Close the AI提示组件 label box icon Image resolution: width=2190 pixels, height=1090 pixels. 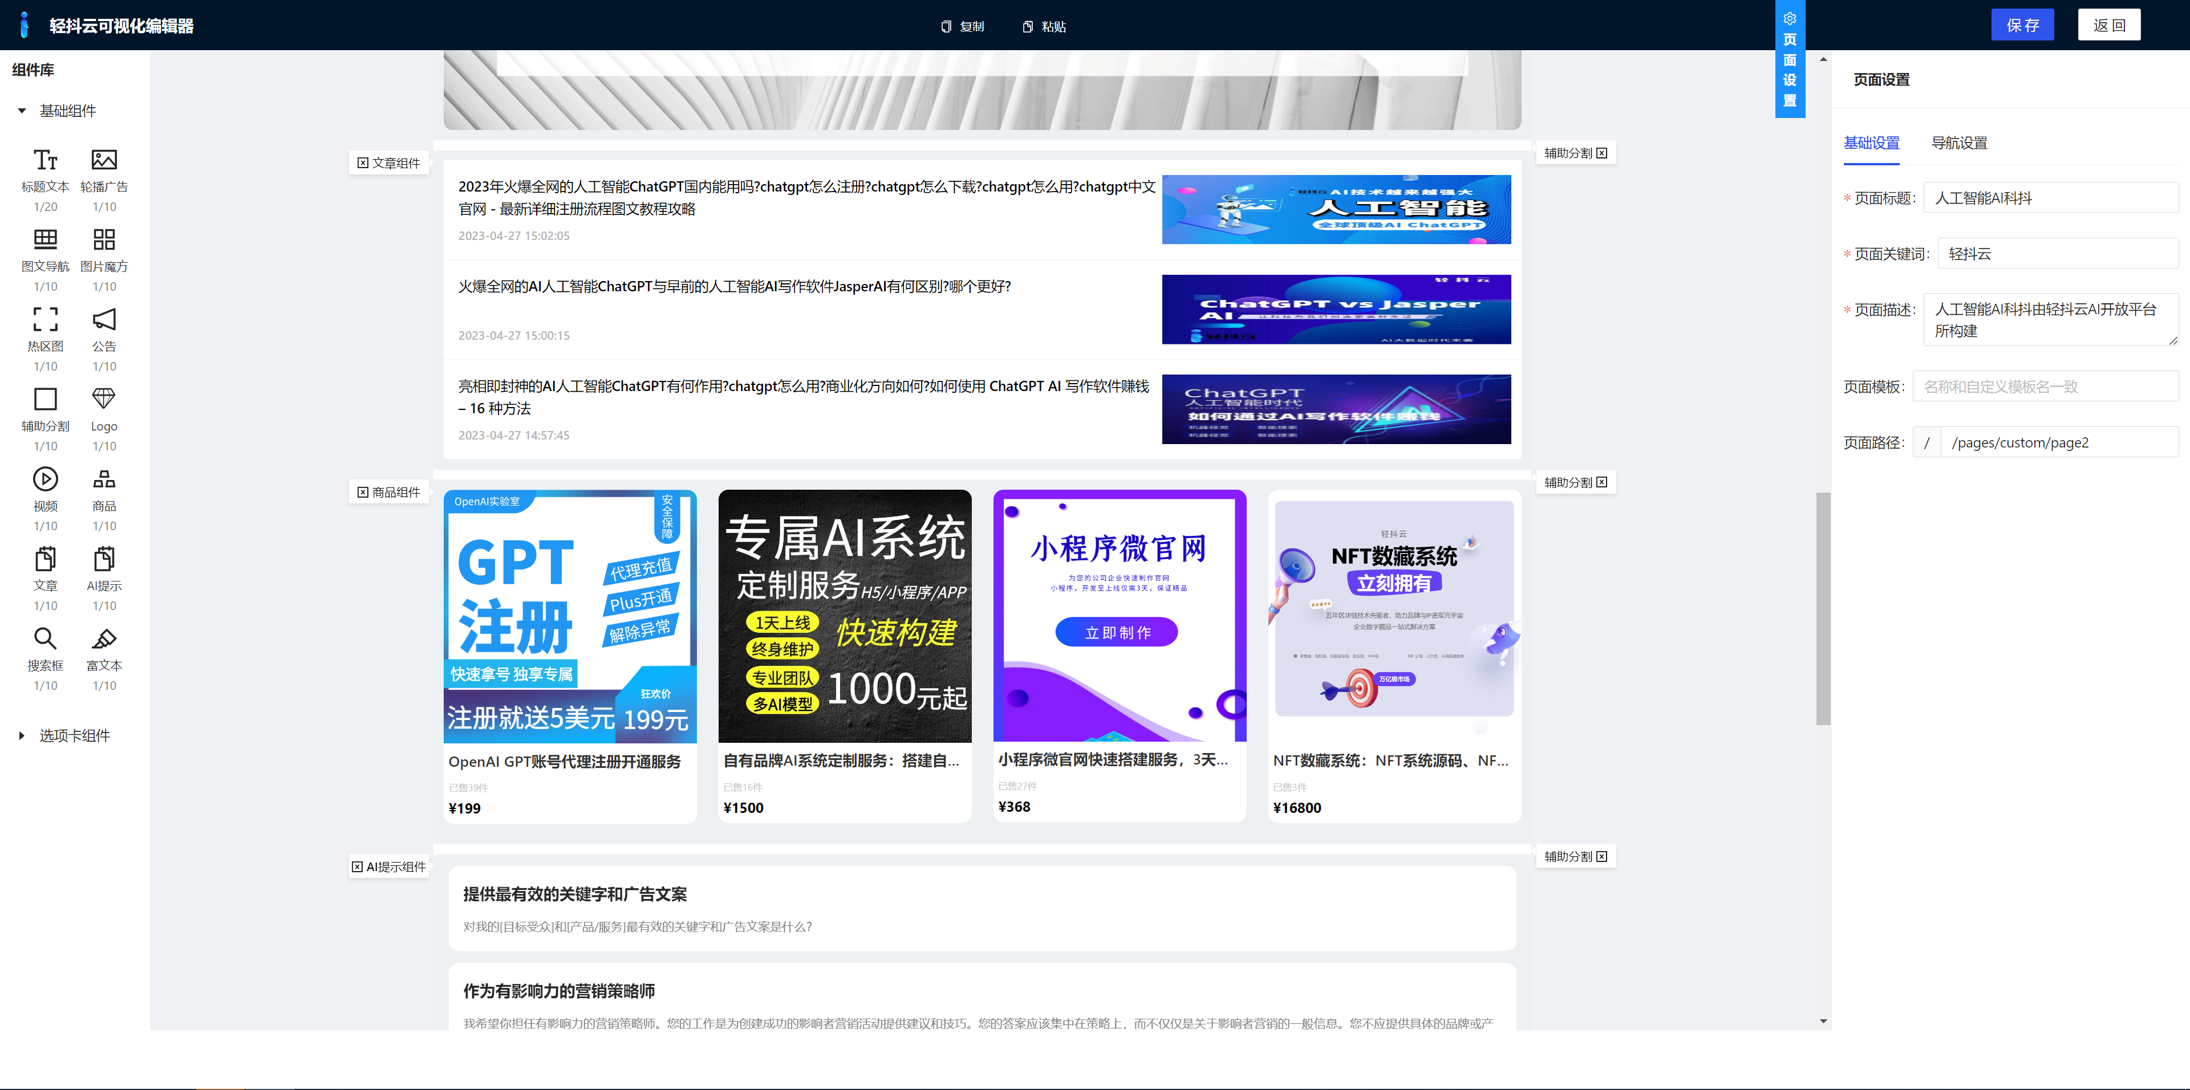click(x=357, y=867)
